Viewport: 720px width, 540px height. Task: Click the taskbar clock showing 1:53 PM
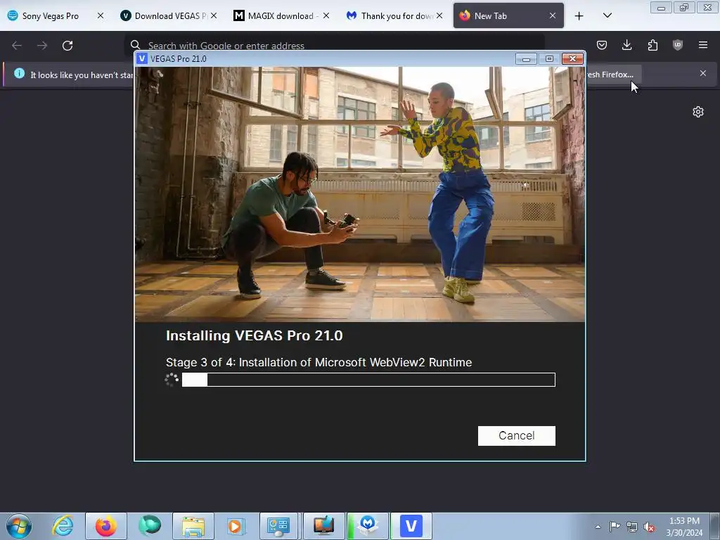(x=684, y=527)
